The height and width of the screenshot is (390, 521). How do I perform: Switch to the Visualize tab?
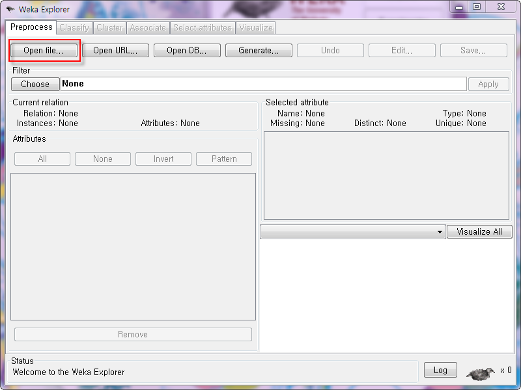click(256, 27)
